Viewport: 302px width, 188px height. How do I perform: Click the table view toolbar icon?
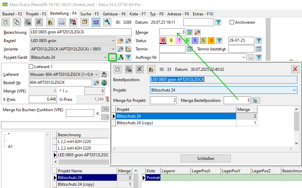[96, 22]
